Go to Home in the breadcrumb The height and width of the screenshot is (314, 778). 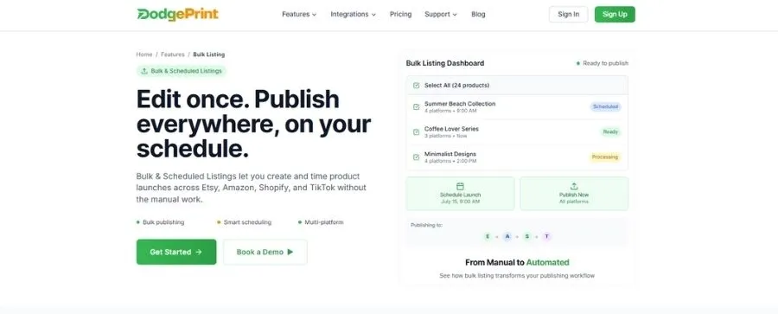(143, 54)
